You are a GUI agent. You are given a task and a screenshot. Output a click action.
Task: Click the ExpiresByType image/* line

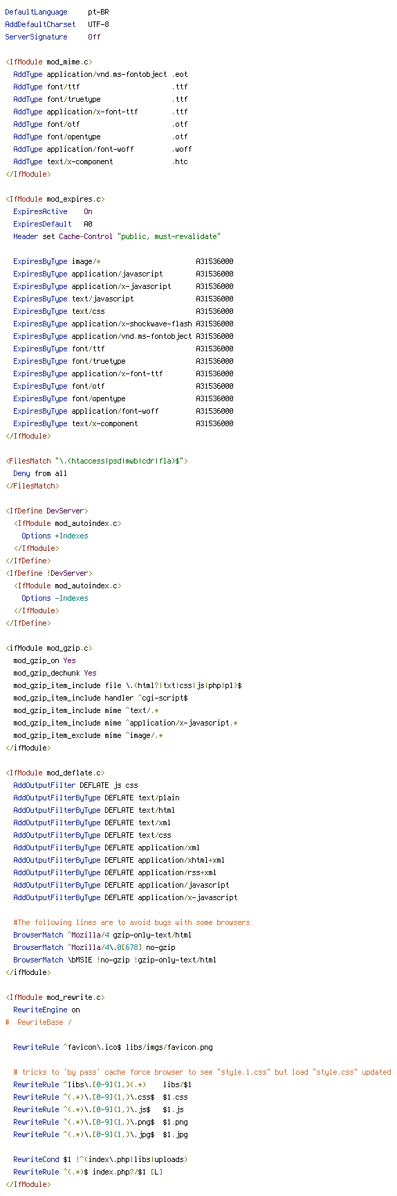[123, 261]
